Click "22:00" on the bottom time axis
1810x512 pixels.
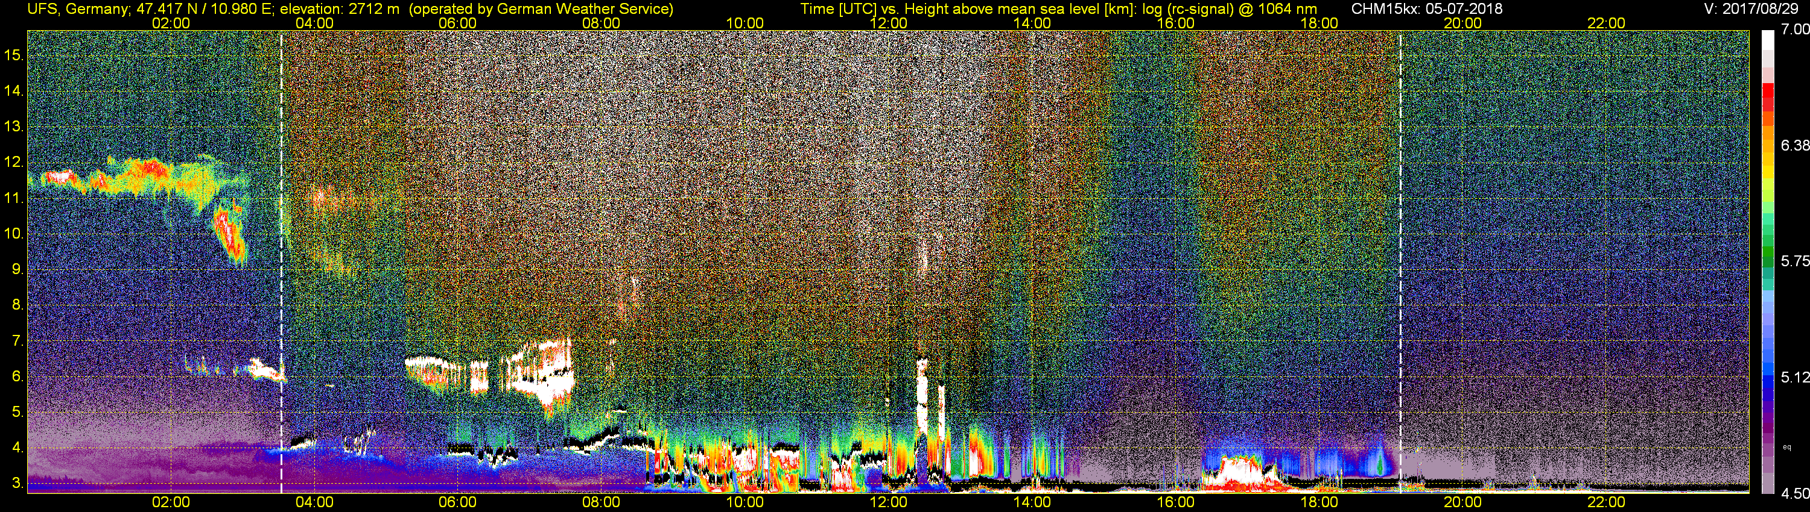[x=1606, y=502]
